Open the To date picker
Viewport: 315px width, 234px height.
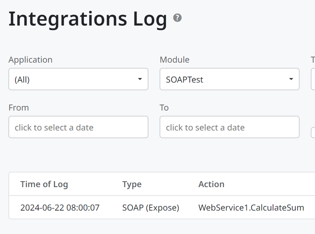click(x=230, y=127)
